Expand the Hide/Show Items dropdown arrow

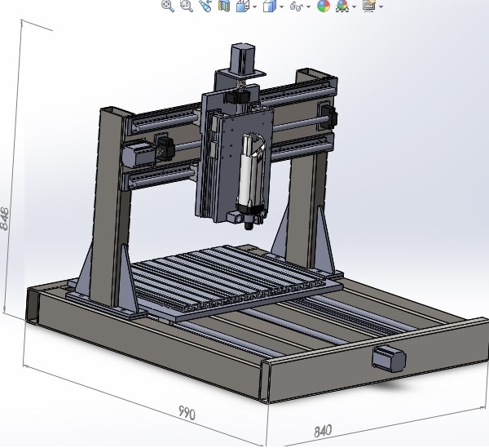(x=309, y=7)
